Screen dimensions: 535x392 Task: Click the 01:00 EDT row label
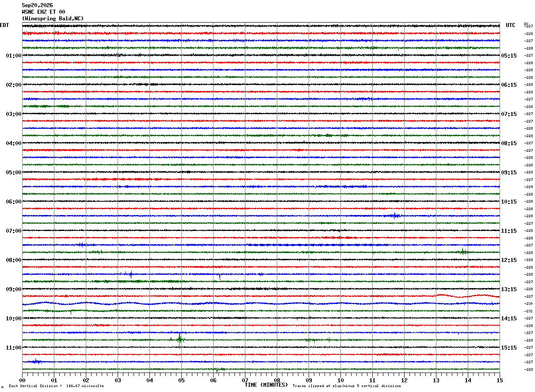[13, 56]
